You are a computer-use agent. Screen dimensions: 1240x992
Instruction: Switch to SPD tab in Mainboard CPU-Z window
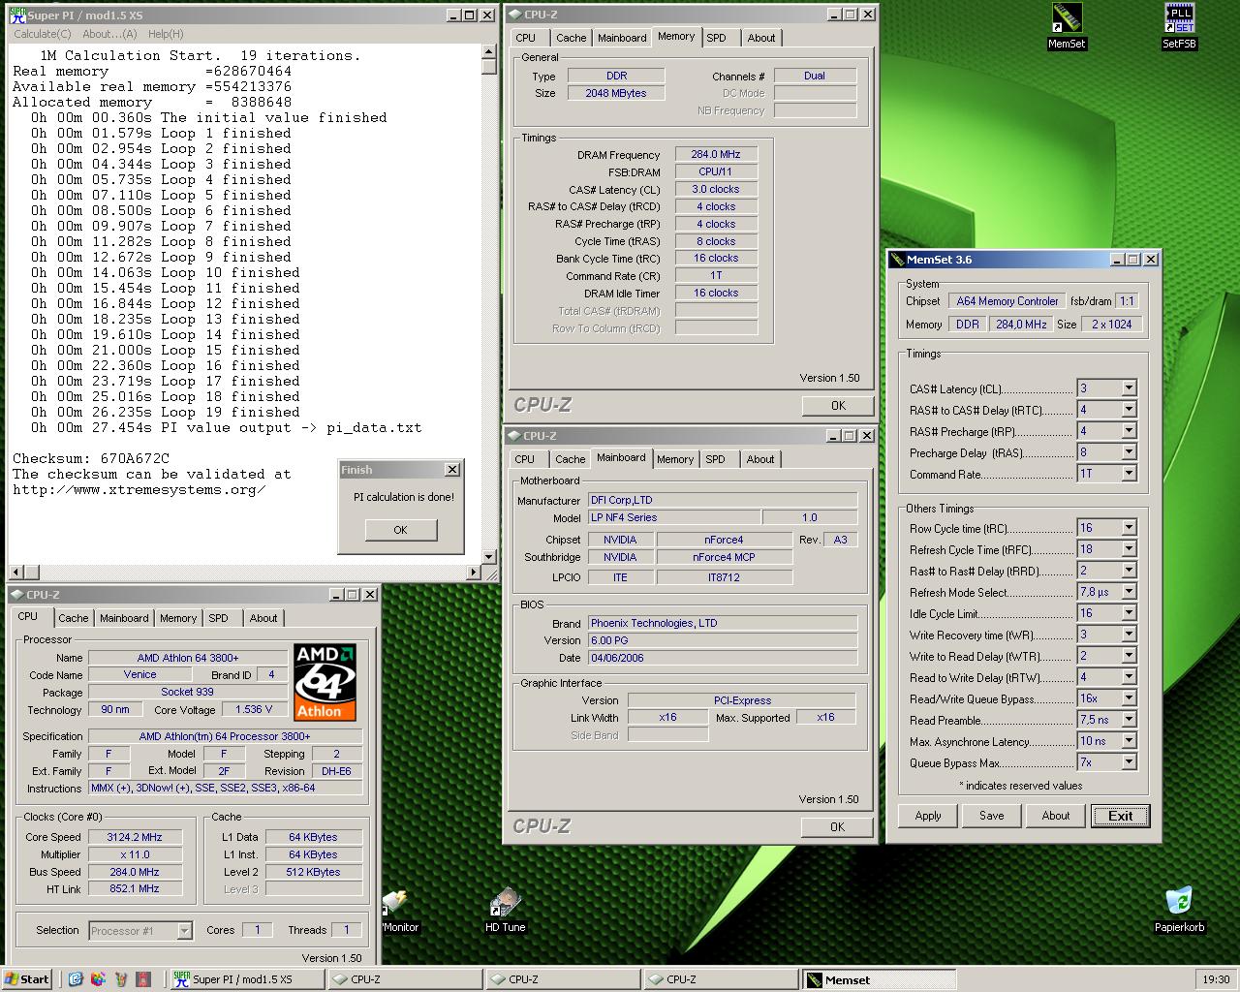tap(715, 459)
